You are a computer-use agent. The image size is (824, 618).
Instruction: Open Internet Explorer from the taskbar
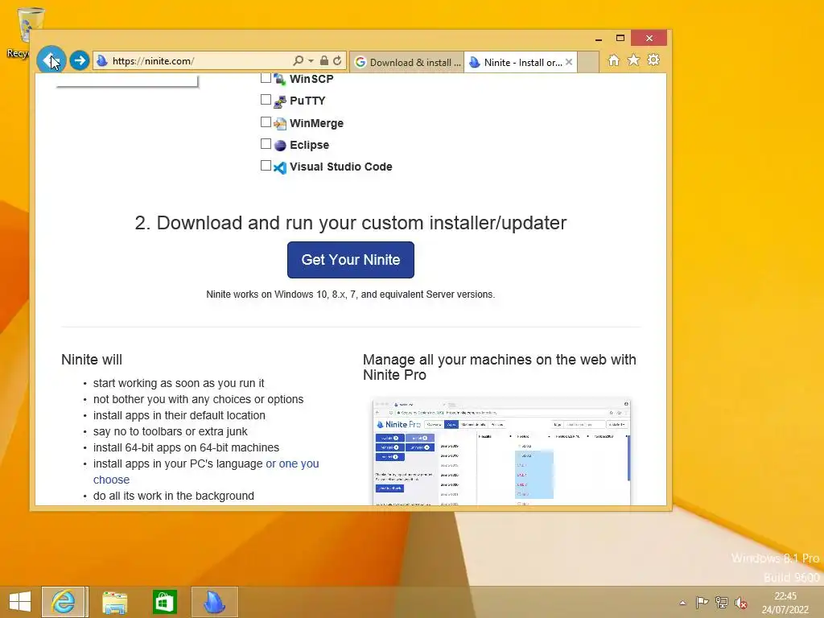click(x=64, y=602)
